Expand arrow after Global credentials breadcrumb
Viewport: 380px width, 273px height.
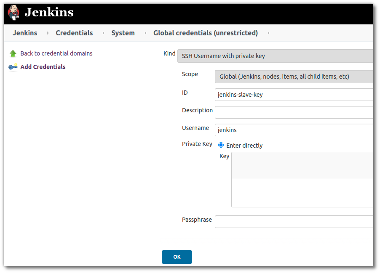(268, 33)
